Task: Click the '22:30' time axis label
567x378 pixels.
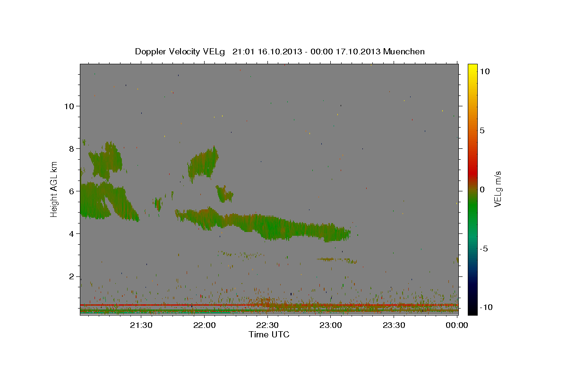Action: (x=267, y=325)
